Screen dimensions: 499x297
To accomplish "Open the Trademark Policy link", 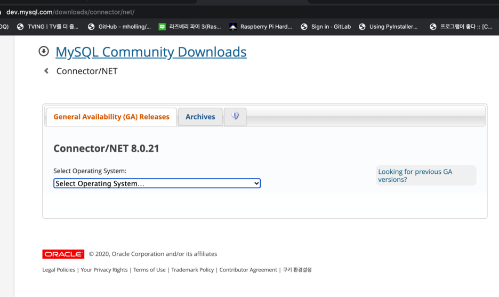I will (192, 270).
